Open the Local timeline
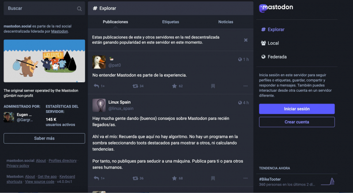 (270, 43)
